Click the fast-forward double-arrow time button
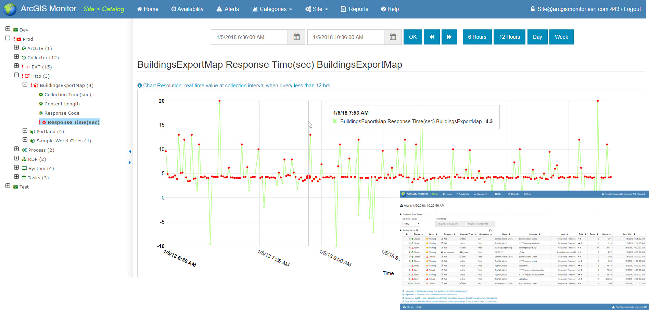The height and width of the screenshot is (310, 649). coord(449,37)
